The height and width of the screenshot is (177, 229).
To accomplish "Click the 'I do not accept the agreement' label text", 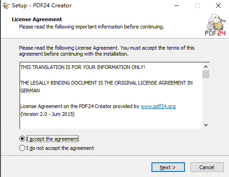I will 60,148.
